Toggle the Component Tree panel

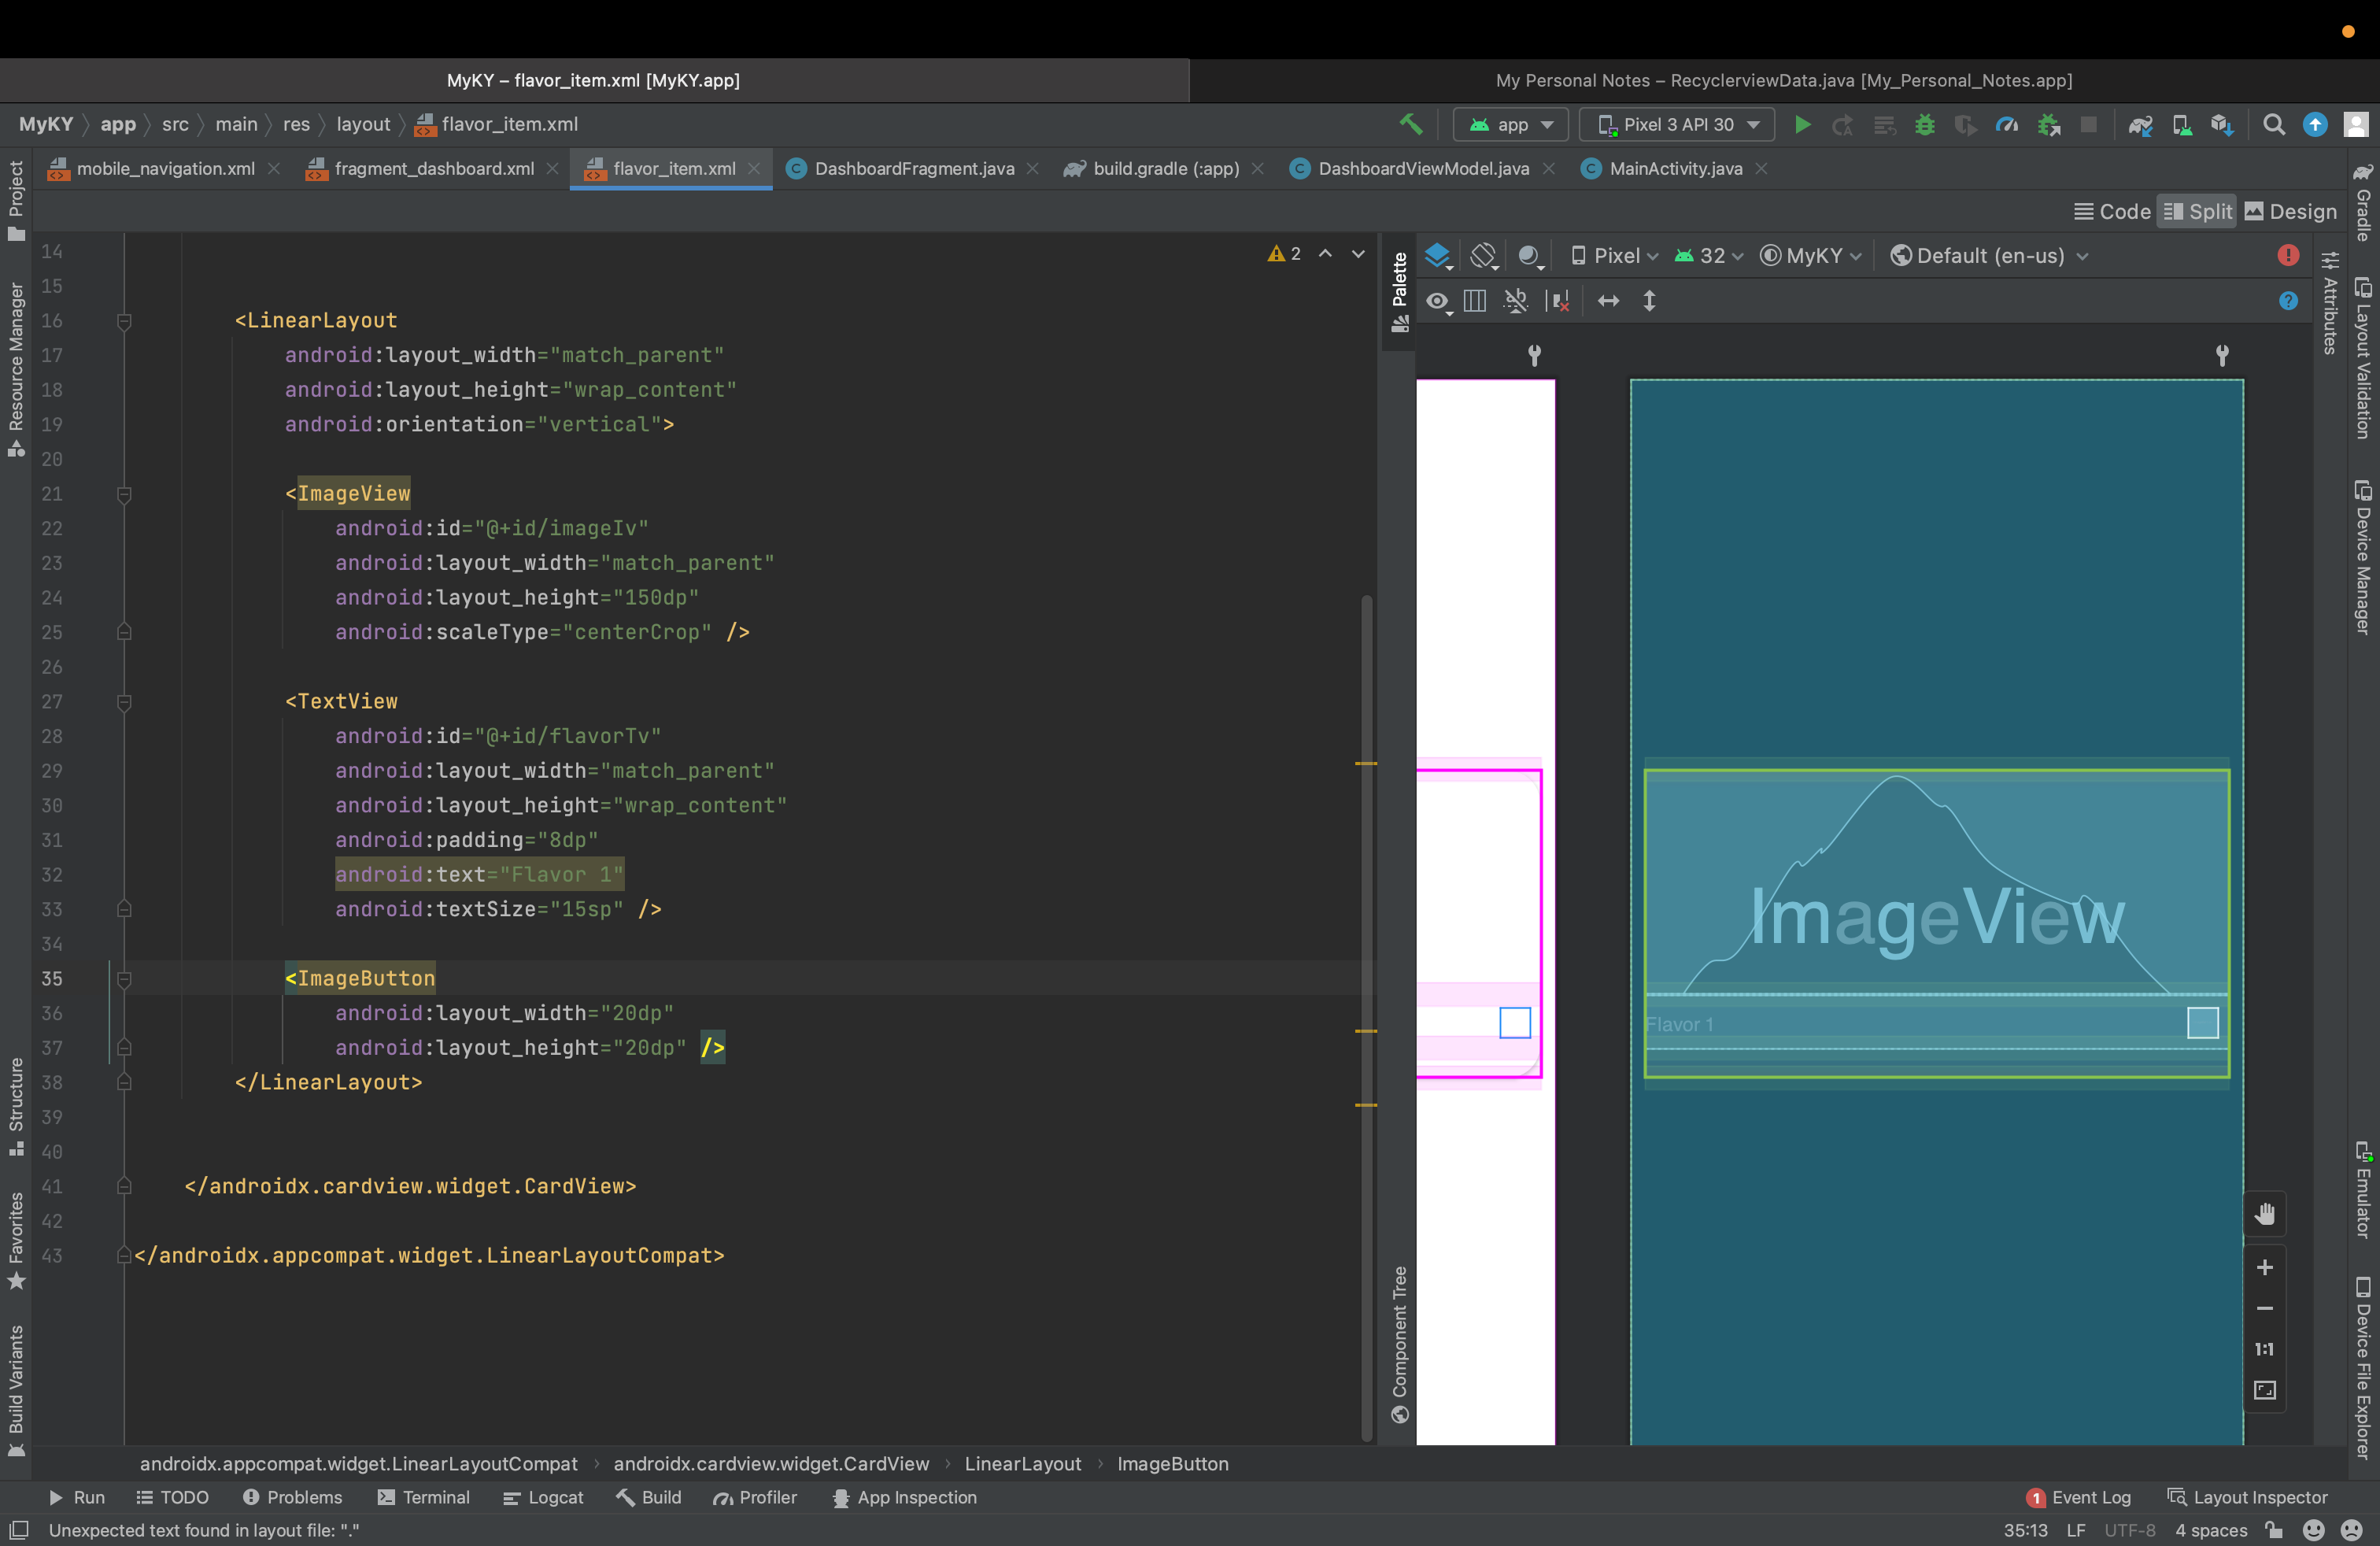click(x=1399, y=1344)
